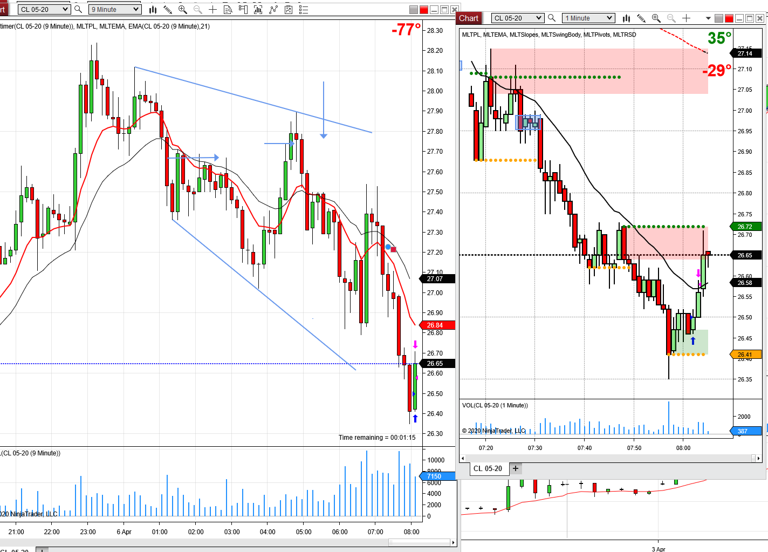Viewport: 768px width, 552px height.
Task: Open instrument search in the 9 Minute chart
Action: point(78,9)
